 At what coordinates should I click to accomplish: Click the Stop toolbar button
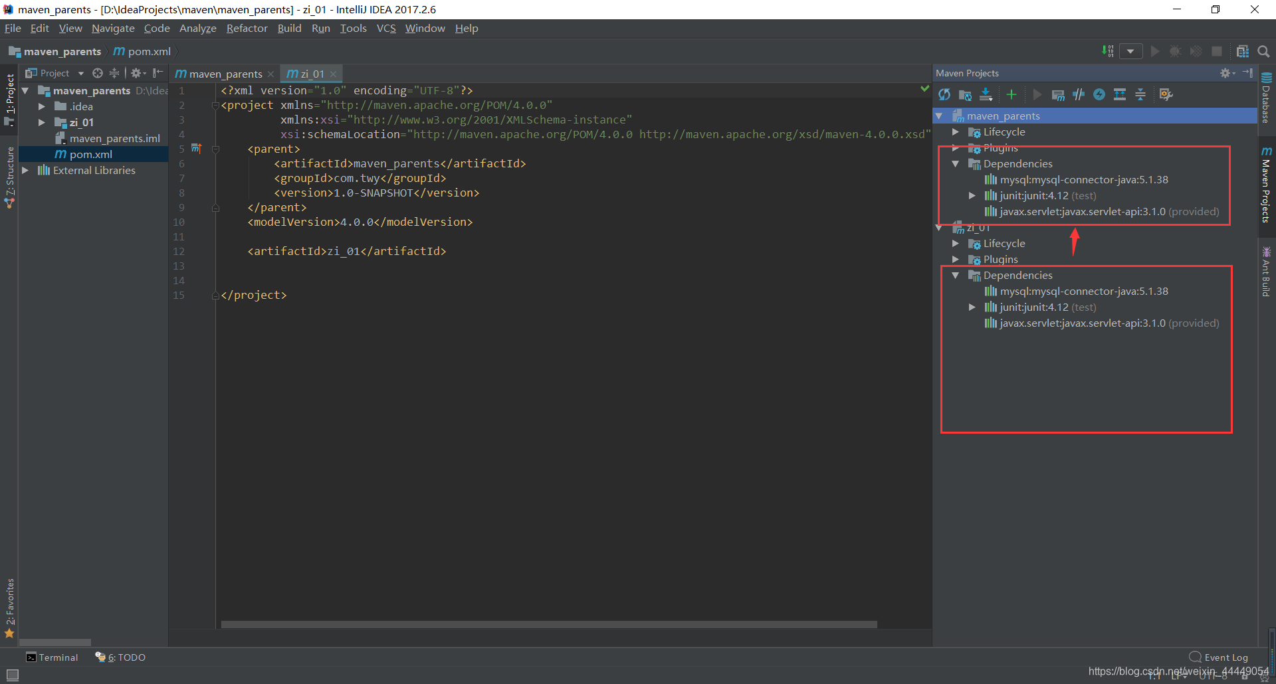1217,51
